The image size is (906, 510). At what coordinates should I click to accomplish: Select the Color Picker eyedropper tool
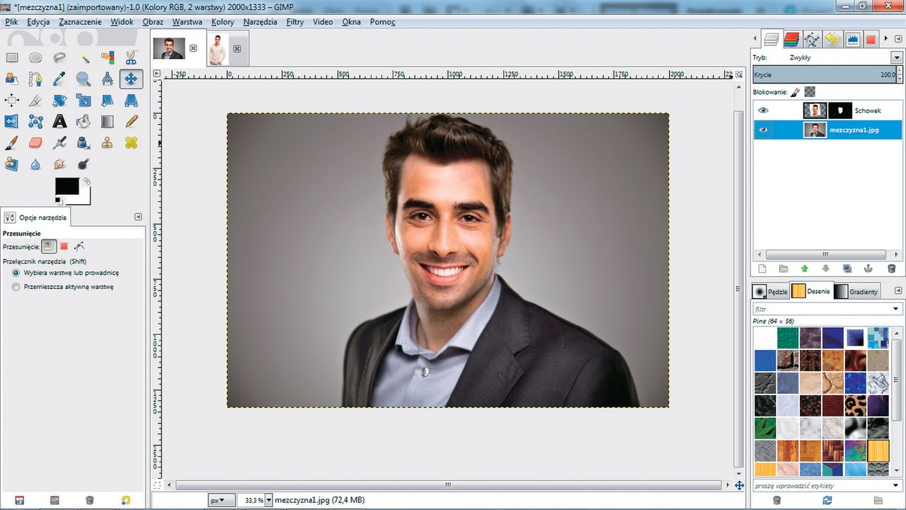coord(59,79)
